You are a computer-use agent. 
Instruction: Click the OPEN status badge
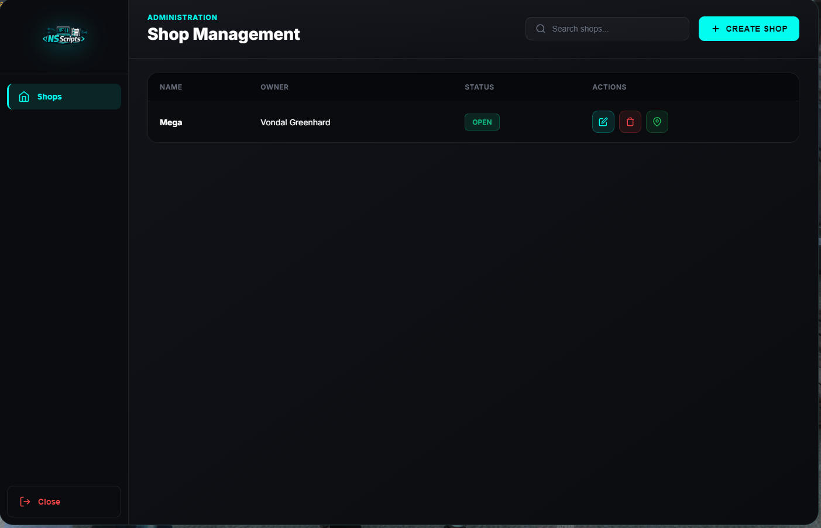(x=482, y=122)
